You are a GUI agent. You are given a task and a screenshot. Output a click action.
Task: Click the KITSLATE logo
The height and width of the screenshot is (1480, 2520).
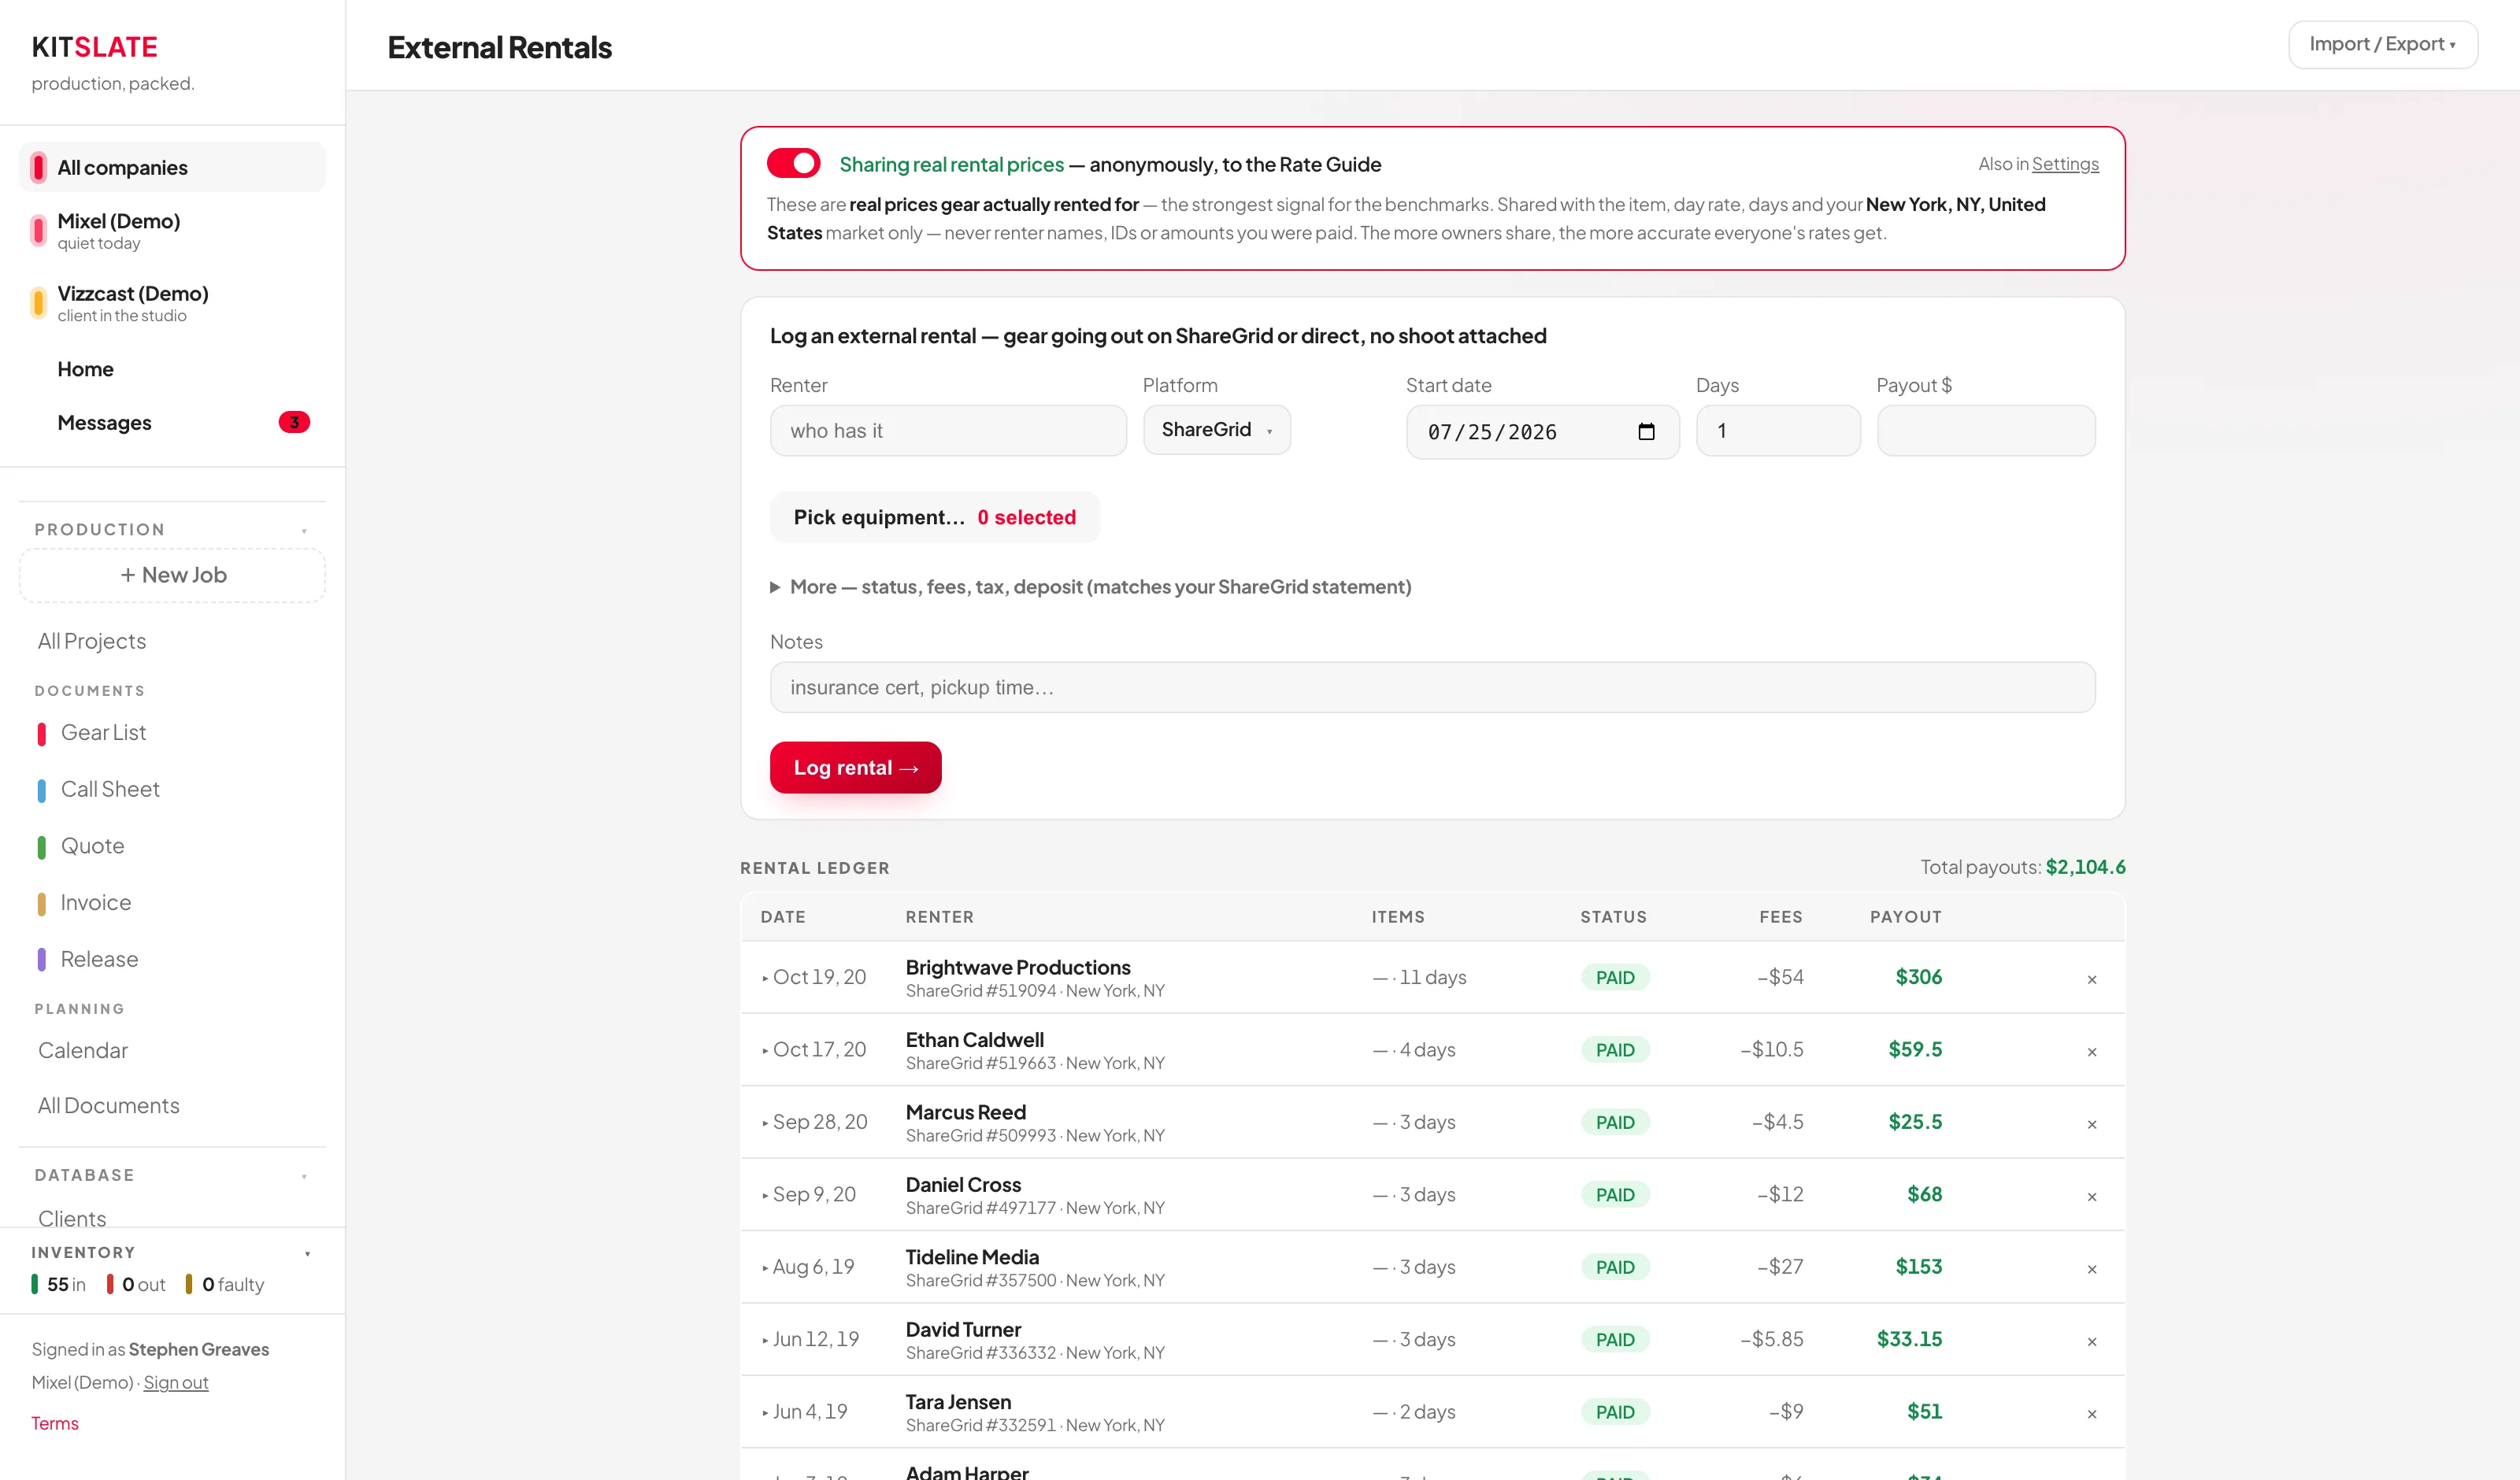pyautogui.click(x=94, y=46)
